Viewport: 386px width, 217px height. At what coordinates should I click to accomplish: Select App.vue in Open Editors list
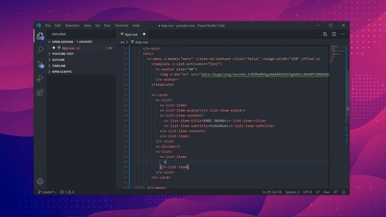pos(81,48)
